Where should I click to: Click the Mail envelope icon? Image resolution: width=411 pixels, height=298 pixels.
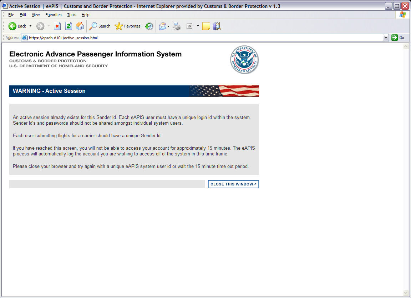point(163,26)
